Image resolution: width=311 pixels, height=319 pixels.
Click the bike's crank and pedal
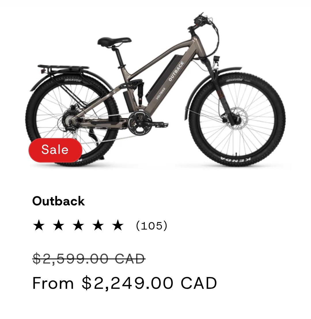147,122
